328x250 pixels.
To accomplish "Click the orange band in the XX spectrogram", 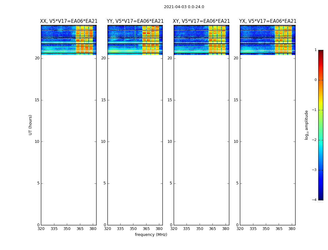I will coord(84,40).
